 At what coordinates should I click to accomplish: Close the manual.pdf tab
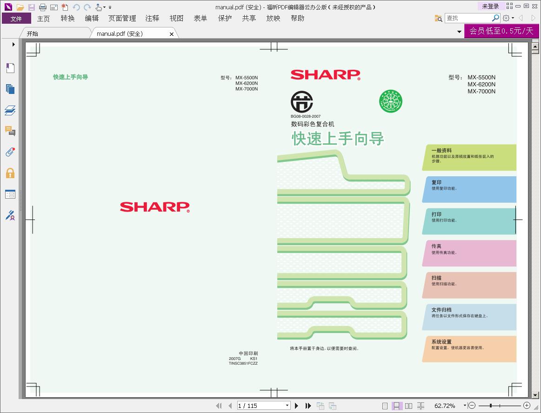(172, 34)
